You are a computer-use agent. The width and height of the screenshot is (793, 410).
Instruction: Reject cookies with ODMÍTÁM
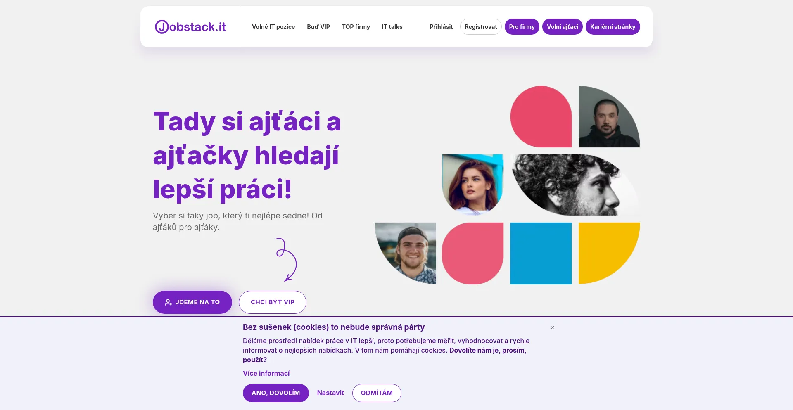[x=377, y=393]
